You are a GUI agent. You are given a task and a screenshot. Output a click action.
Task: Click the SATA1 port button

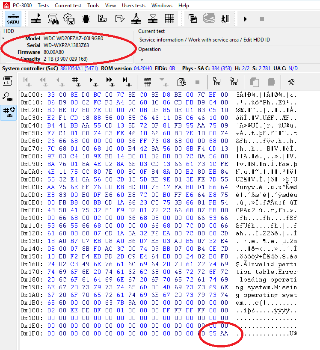(14, 19)
